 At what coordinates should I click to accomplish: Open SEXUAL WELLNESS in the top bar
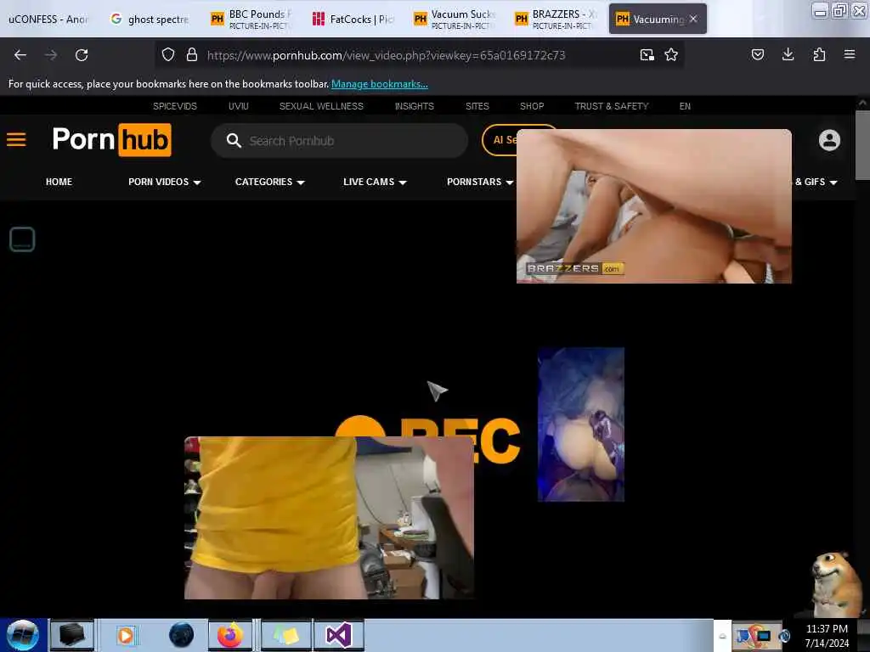click(x=321, y=106)
